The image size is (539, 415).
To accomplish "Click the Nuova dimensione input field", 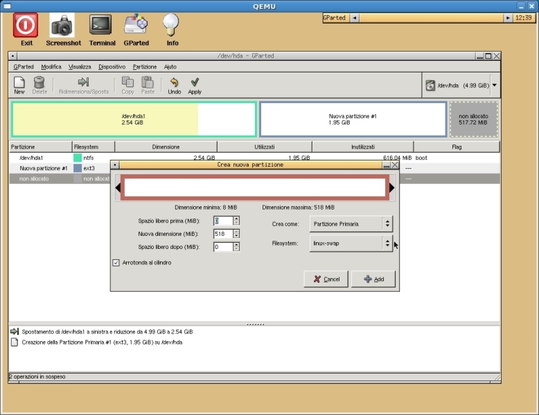I will (223, 234).
